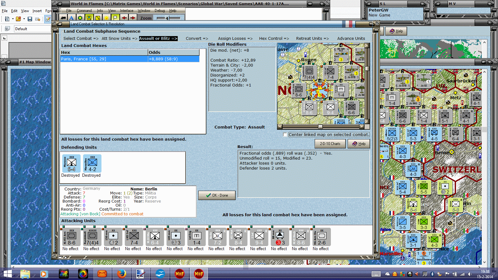Click the green circle toolbar icon
The width and height of the screenshot is (498, 280).
point(80,18)
